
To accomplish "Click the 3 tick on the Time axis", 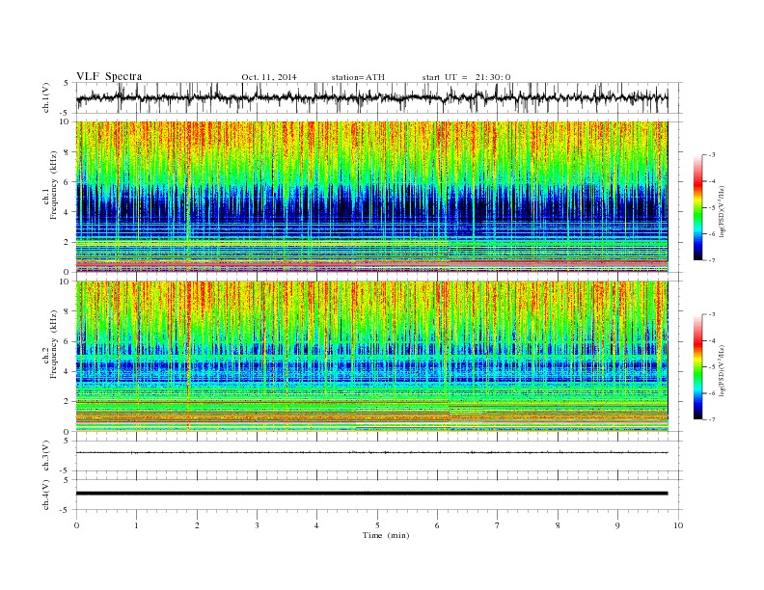I will (x=257, y=525).
